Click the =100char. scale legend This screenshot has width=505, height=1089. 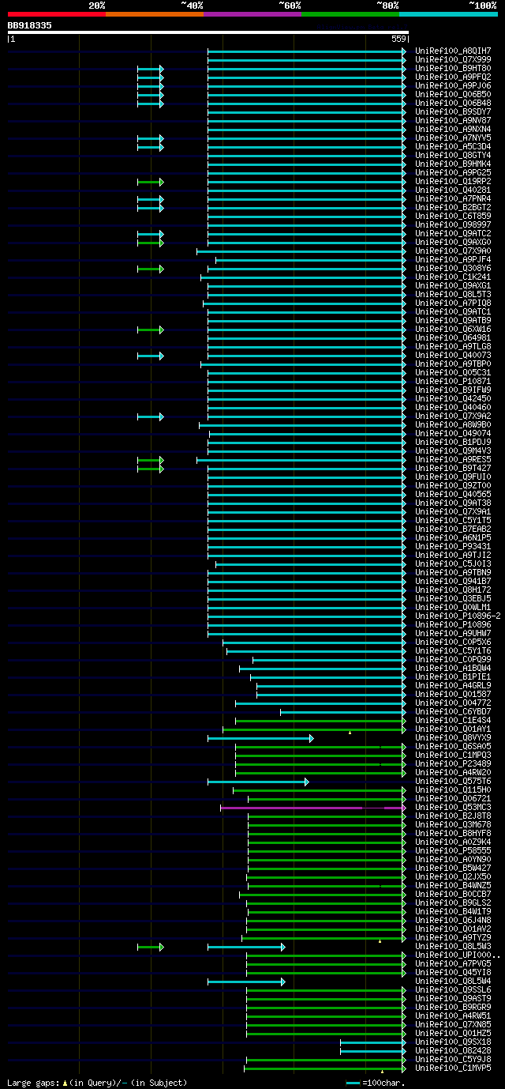(x=375, y=1082)
